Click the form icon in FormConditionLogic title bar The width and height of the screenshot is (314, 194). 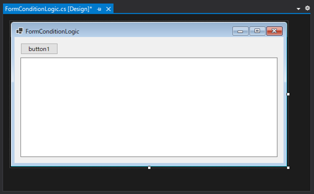pos(19,31)
